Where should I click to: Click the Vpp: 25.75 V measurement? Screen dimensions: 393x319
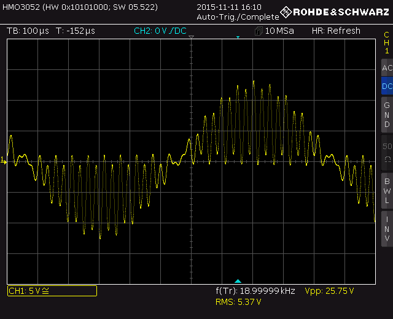[329, 291]
